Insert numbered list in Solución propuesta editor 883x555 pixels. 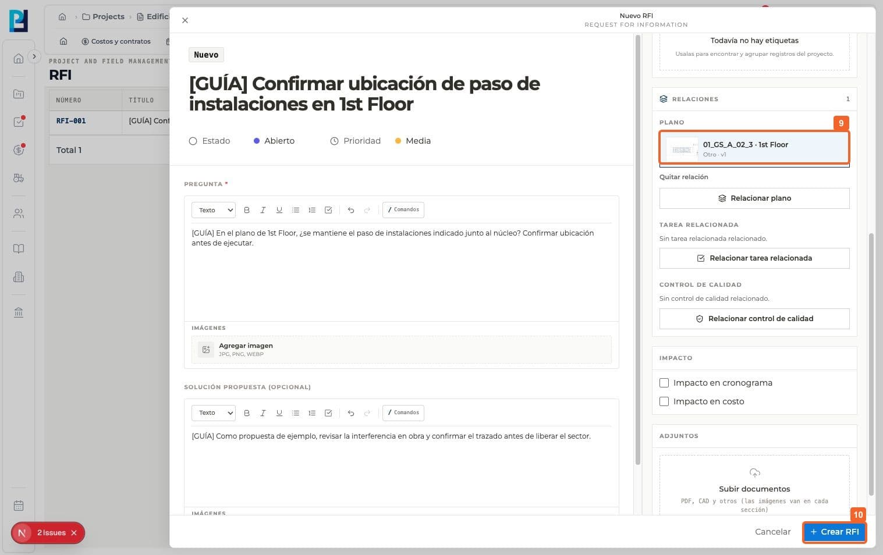312,413
